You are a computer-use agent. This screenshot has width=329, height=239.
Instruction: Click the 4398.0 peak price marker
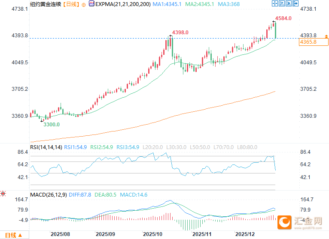(x=180, y=33)
